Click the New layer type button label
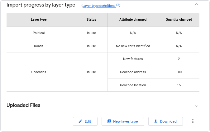 [125, 121]
